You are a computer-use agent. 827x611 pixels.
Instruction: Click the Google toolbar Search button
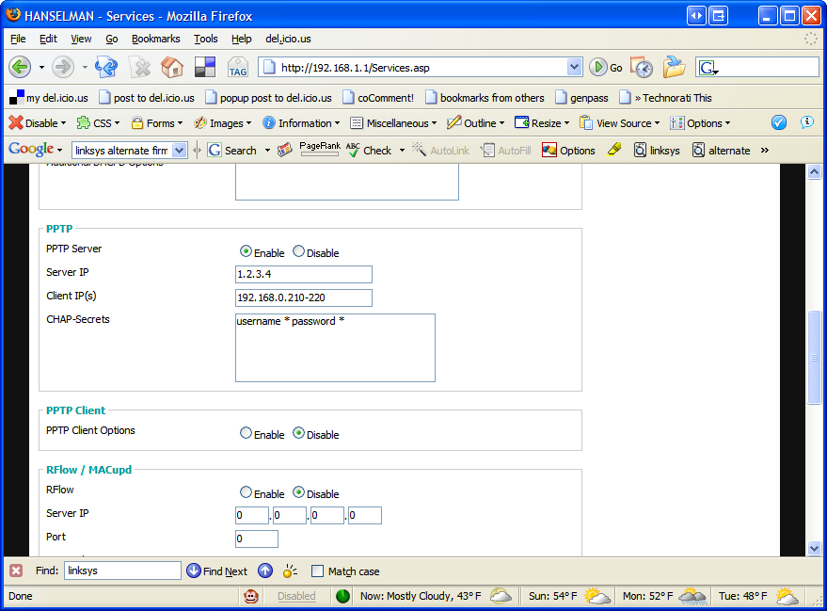[231, 151]
